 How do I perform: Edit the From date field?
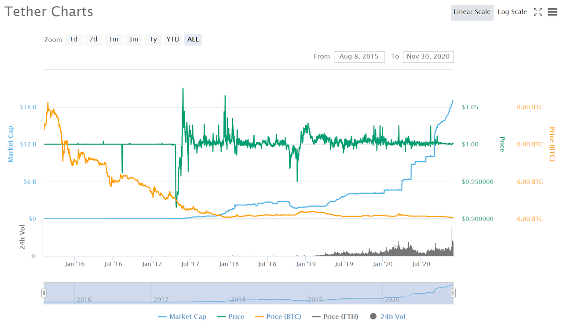click(359, 57)
